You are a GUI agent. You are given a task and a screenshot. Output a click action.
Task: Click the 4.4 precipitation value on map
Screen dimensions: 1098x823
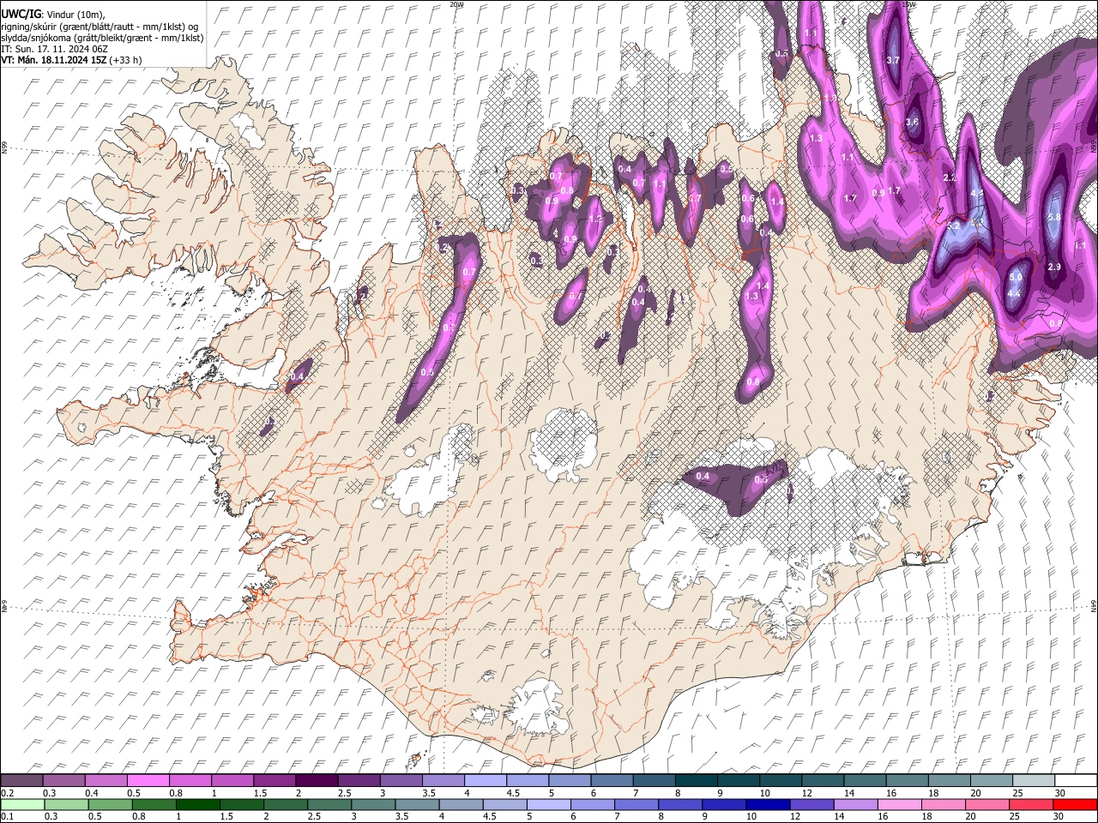pos(1013,294)
